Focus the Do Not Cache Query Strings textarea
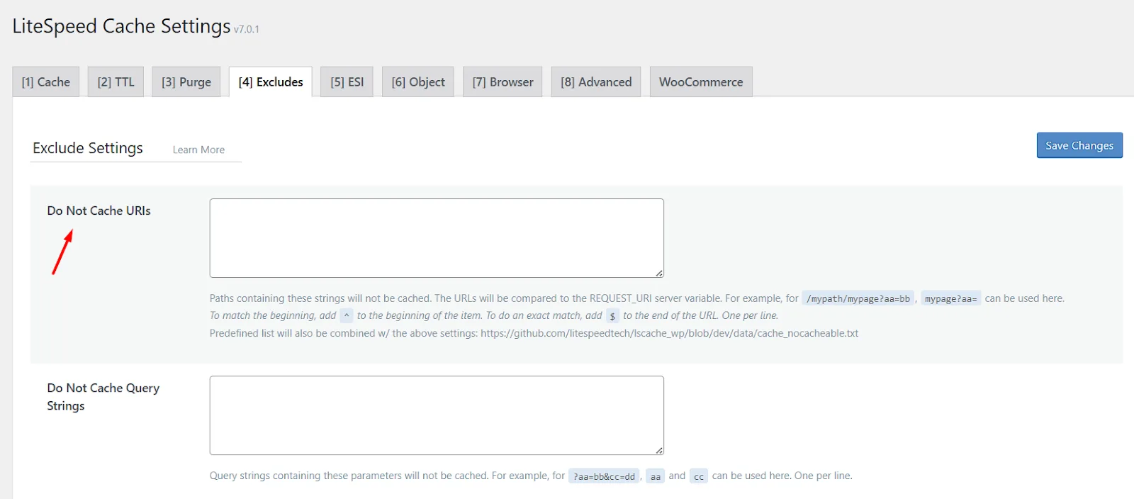The width and height of the screenshot is (1134, 499). (437, 415)
